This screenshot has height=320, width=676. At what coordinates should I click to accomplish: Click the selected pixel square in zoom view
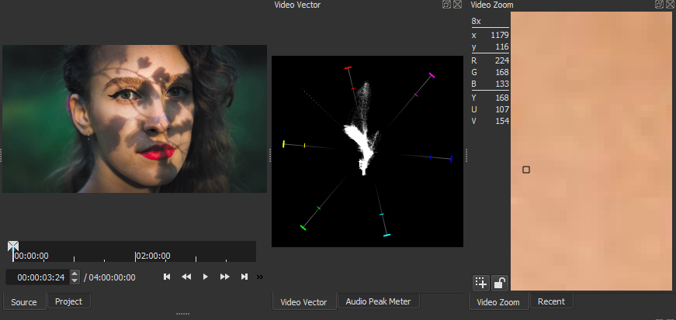526,169
